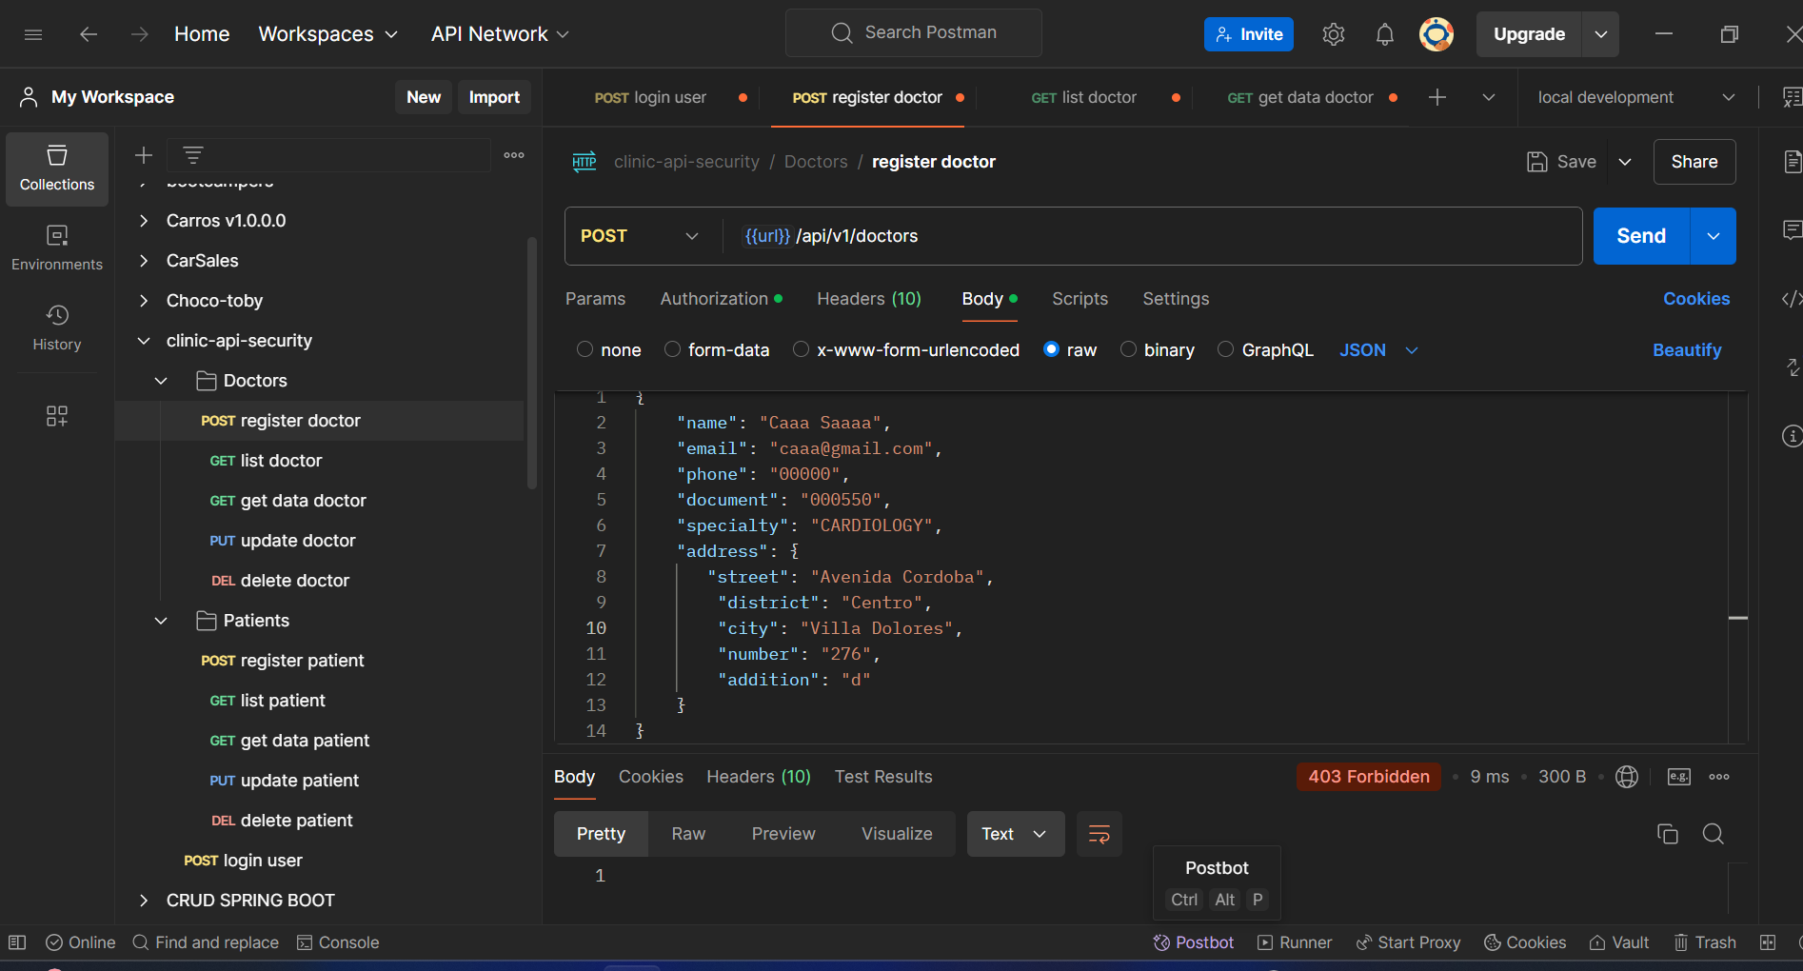This screenshot has width=1803, height=971.
Task: Select the binary body type
Action: click(1128, 349)
